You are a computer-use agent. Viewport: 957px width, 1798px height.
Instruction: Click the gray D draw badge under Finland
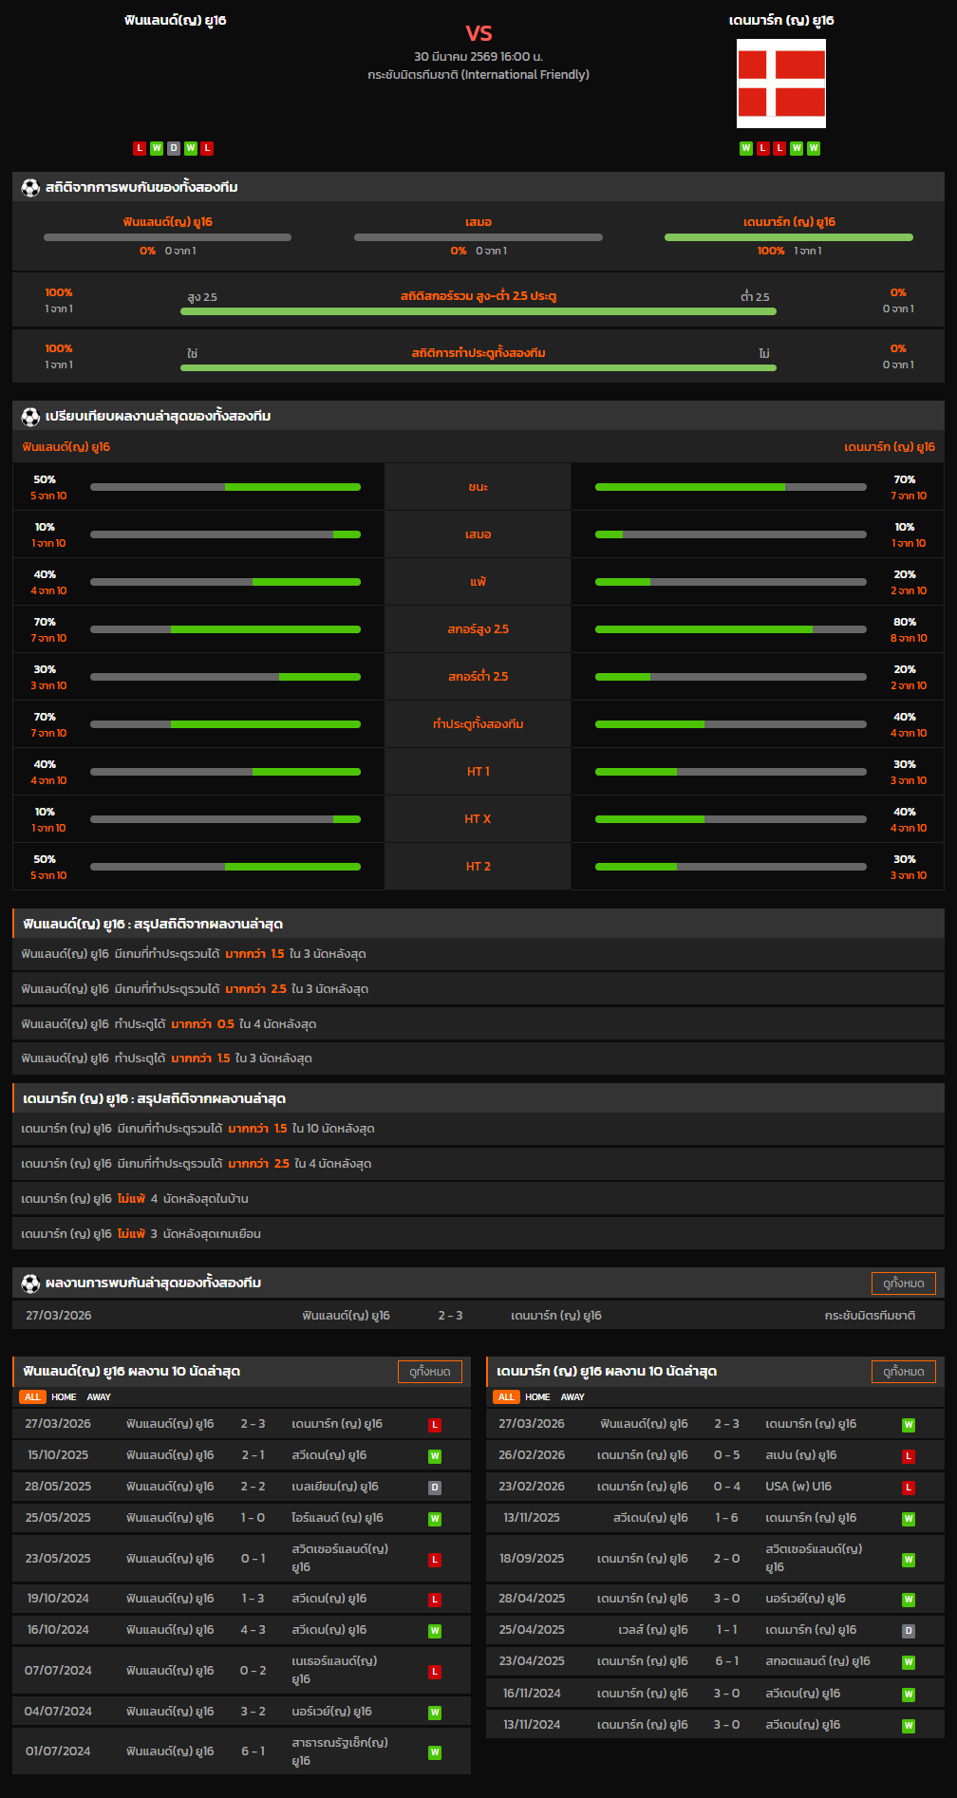pyautogui.click(x=173, y=148)
